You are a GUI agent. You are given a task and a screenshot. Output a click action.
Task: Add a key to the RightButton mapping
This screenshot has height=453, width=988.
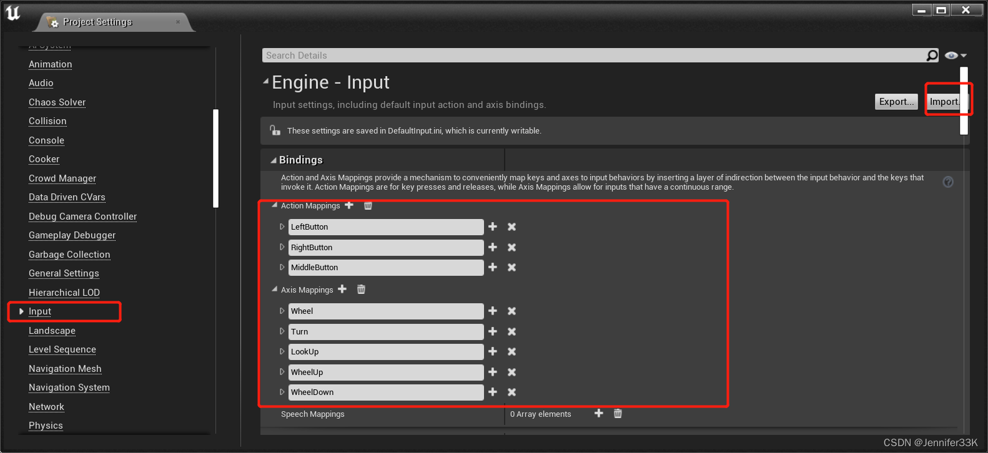click(x=493, y=247)
